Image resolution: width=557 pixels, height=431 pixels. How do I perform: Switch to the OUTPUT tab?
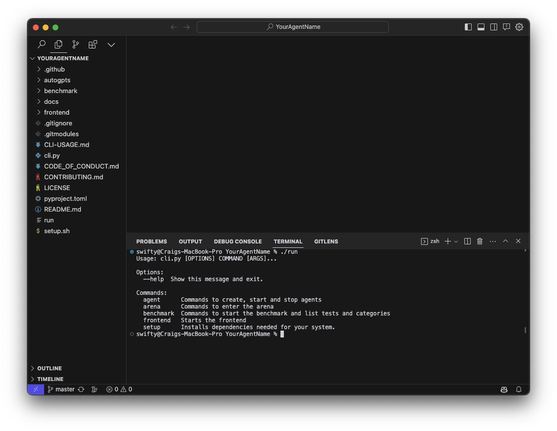190,241
